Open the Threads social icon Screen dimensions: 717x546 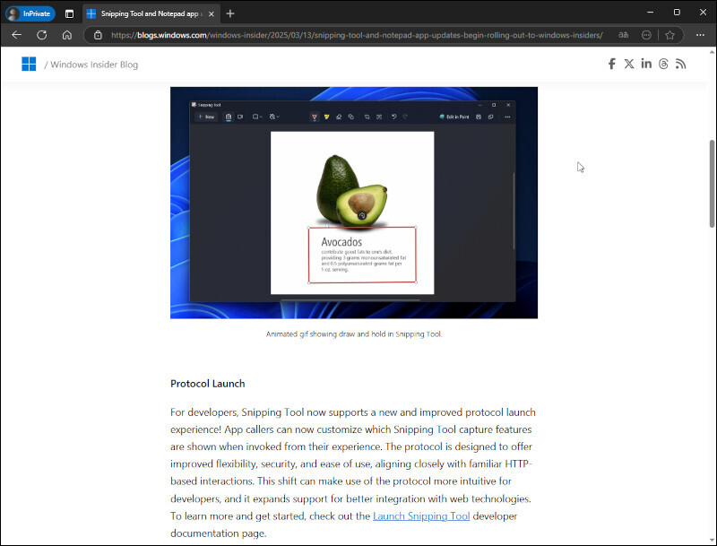pos(663,64)
